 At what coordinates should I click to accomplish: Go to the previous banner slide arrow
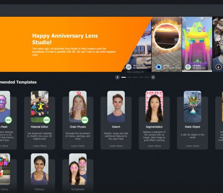click(x=117, y=77)
